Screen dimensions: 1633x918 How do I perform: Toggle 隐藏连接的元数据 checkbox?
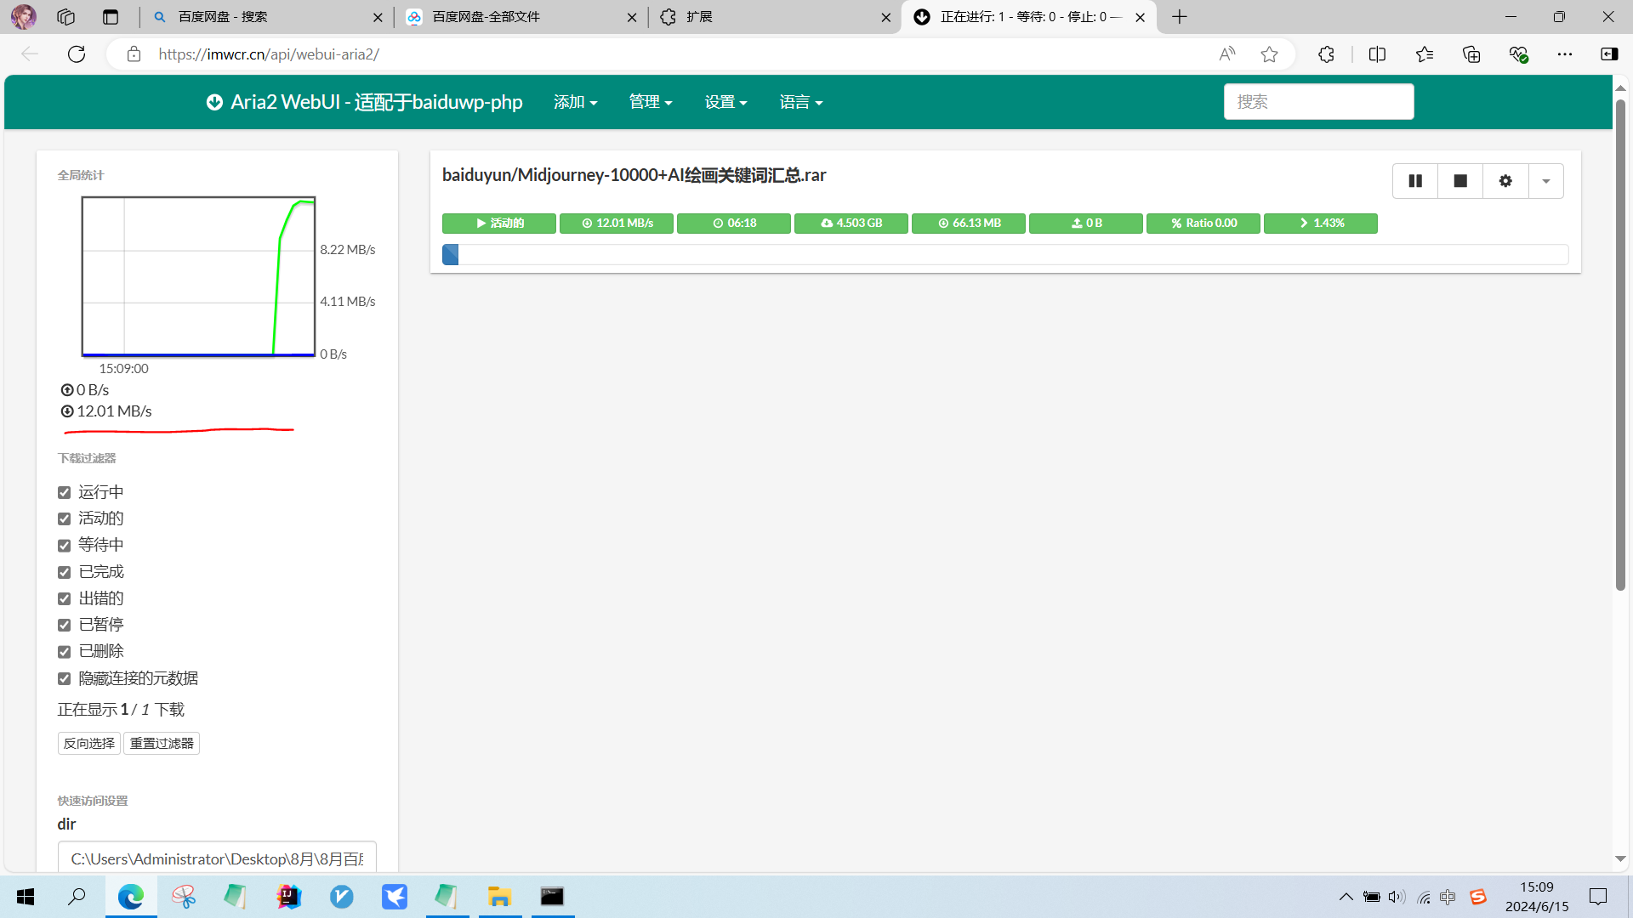pos(64,678)
